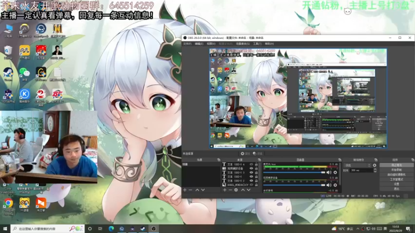
Task: Click Start Virtual Camera button
Action: (396, 174)
